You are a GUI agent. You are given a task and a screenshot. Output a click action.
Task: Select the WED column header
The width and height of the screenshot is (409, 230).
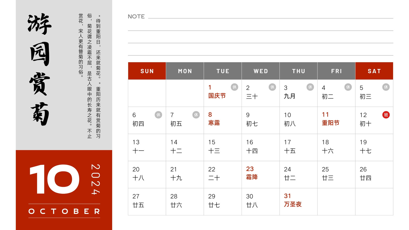tap(261, 71)
